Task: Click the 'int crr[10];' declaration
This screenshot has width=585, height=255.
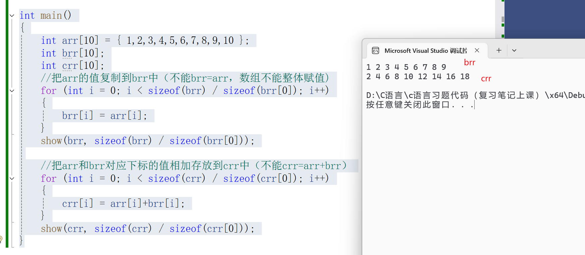Action: tap(72, 66)
